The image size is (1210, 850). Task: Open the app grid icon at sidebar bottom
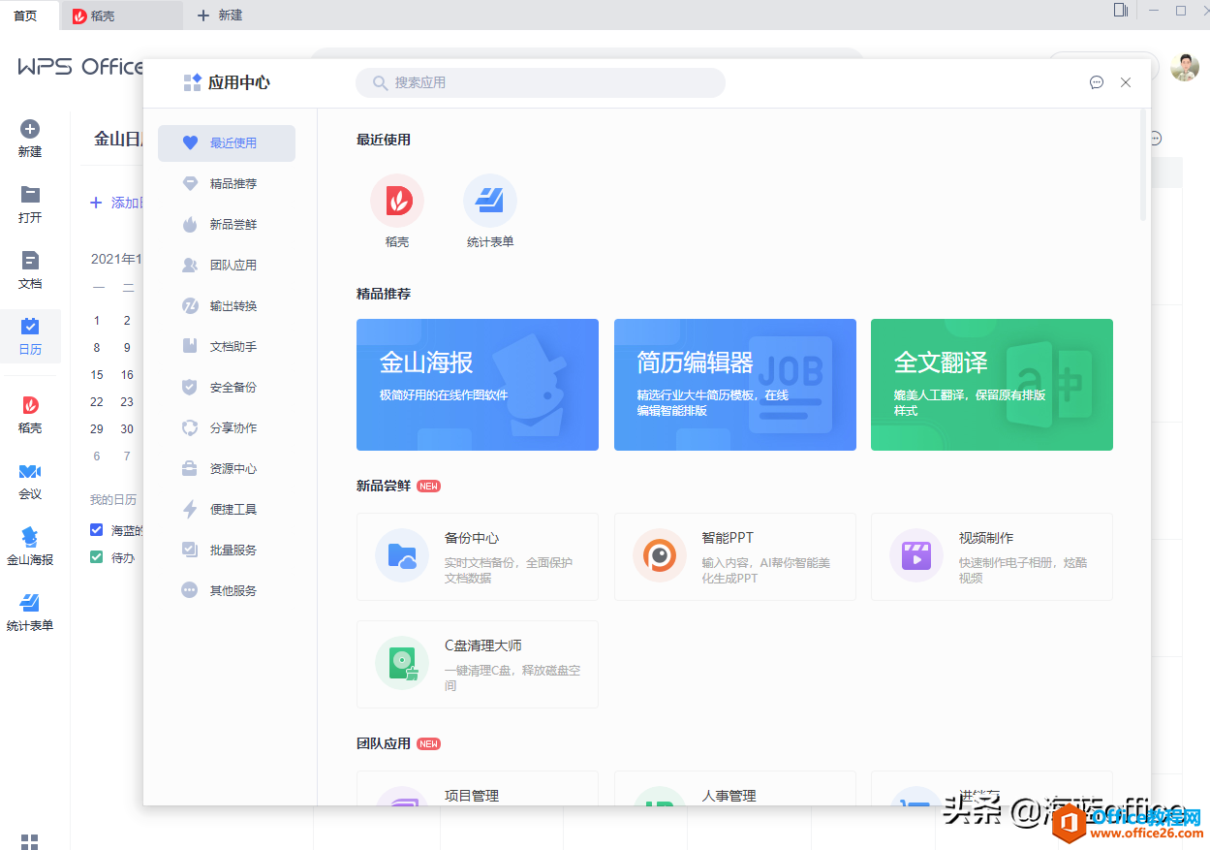pos(30,841)
